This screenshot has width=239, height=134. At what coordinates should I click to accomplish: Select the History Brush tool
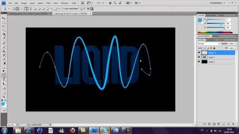click(x=4, y=55)
